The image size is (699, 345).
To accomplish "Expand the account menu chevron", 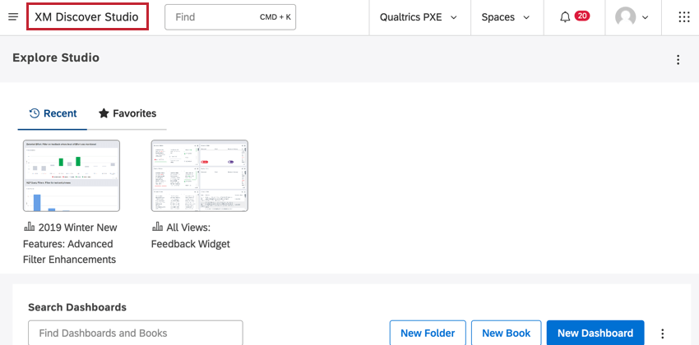I will point(645,17).
